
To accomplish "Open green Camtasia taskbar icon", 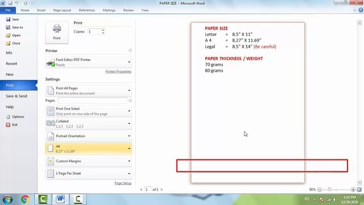I will (x=43, y=199).
